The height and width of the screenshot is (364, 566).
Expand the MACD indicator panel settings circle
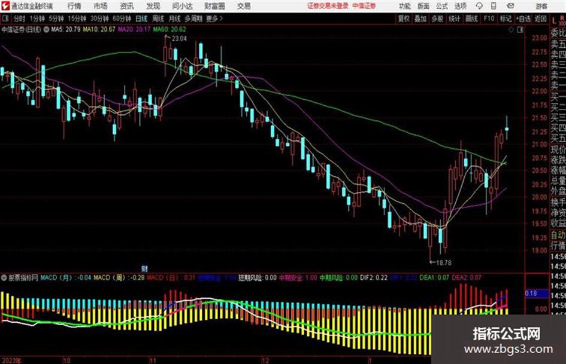point(4,277)
